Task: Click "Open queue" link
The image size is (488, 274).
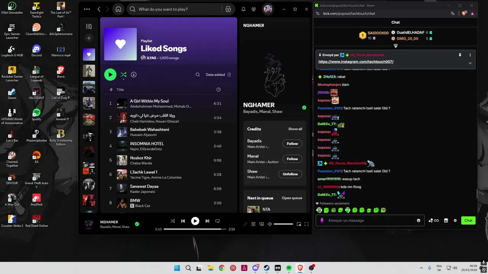Action: pyautogui.click(x=292, y=198)
